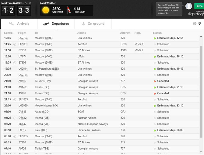
Task: Click '4 kt From south' wind reading
Action: [79, 10]
